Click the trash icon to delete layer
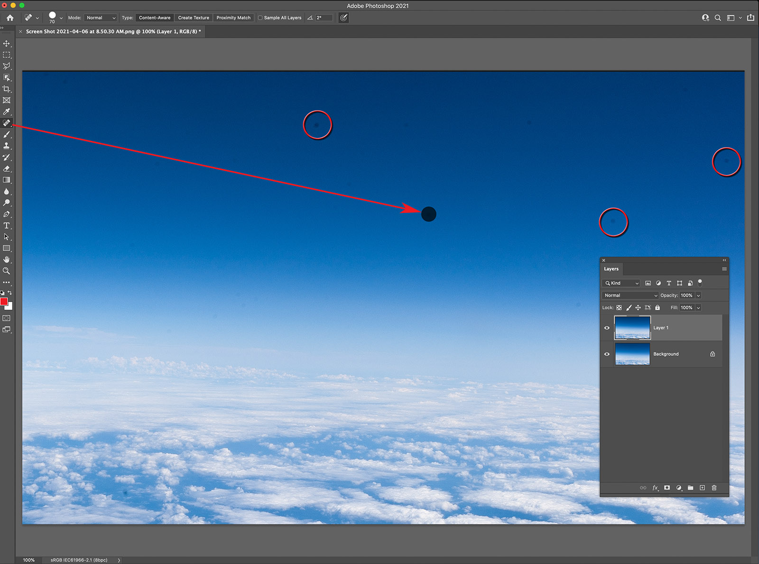The height and width of the screenshot is (564, 759). [x=714, y=488]
